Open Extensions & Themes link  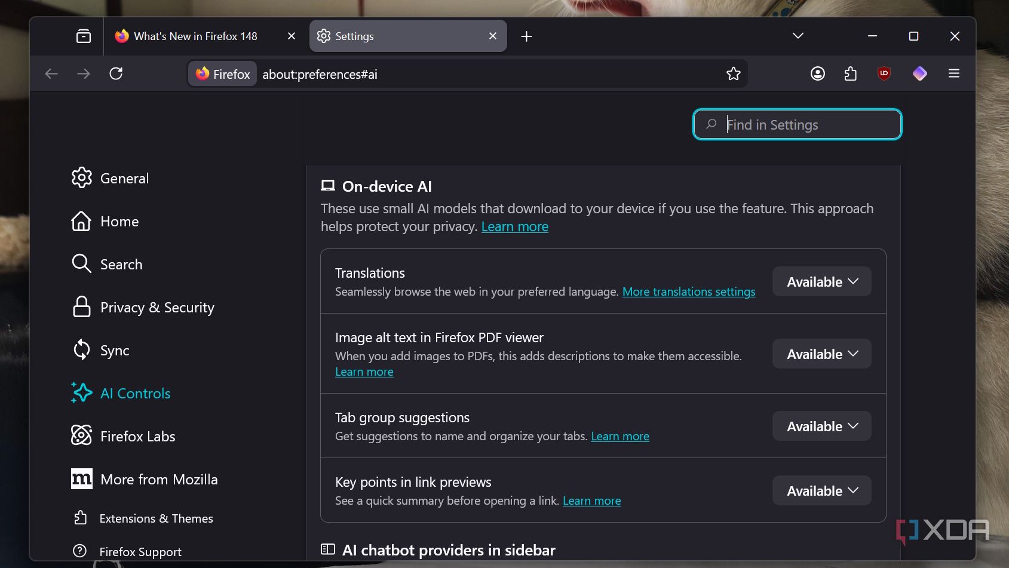143,518
